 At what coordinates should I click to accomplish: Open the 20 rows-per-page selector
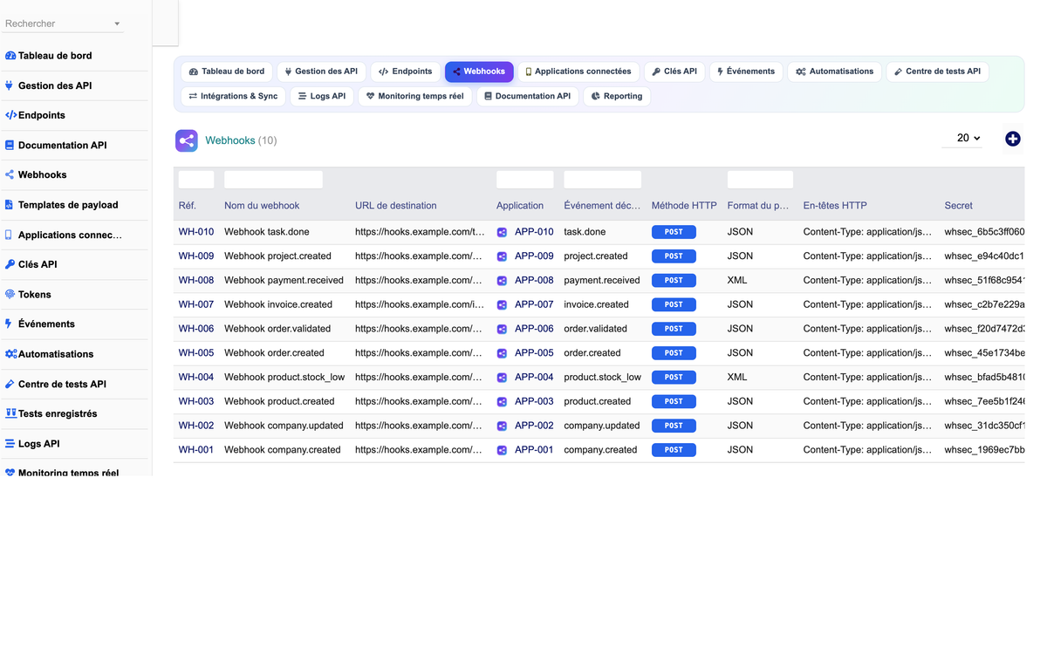962,138
